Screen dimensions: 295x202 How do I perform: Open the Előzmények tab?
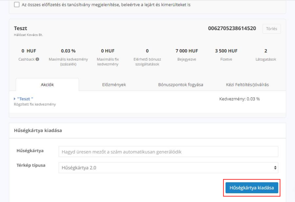coord(114,85)
